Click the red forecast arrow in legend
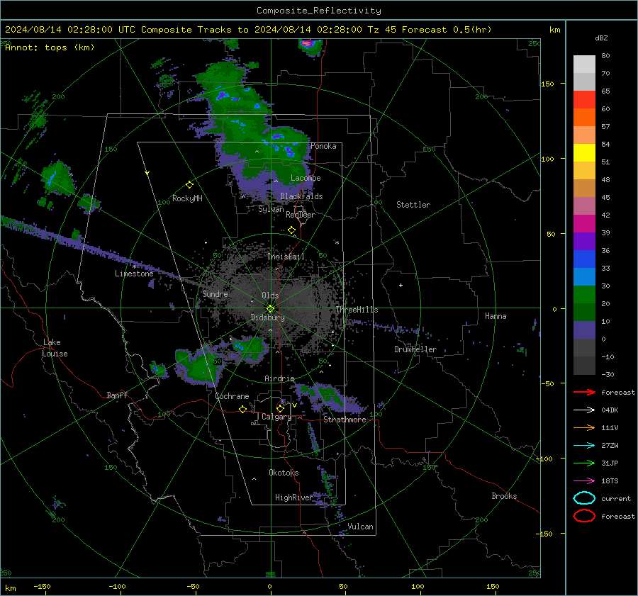 584,392
